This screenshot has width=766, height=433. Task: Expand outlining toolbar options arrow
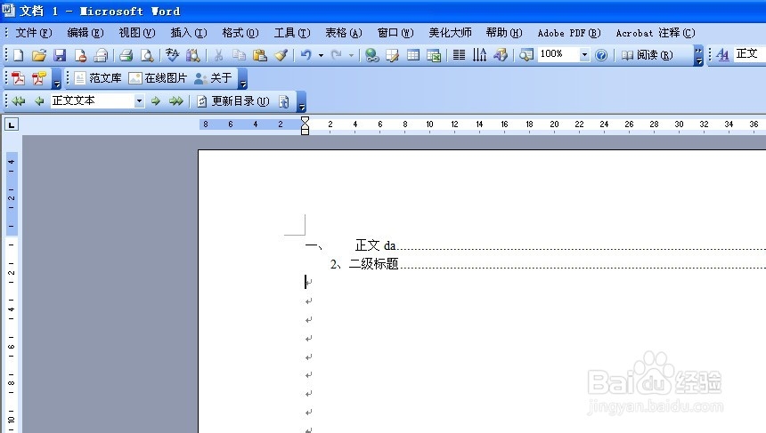tap(301, 101)
